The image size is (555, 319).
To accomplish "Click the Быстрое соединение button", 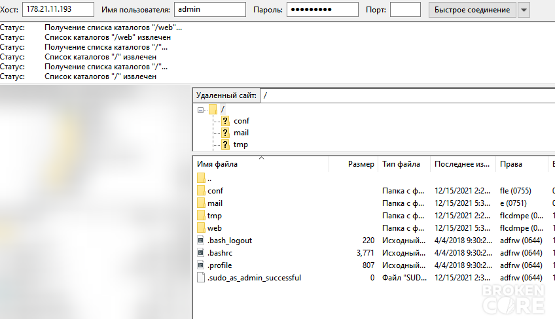I will (x=472, y=10).
